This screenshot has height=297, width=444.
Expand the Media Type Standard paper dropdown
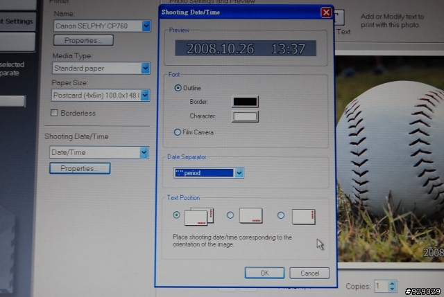pos(101,68)
